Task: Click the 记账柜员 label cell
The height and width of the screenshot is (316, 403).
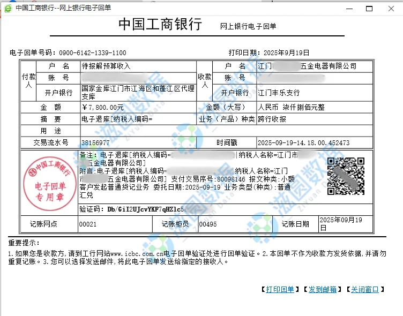Action: point(175,224)
